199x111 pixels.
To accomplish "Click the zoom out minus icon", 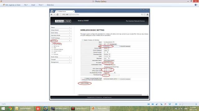I will click(180, 104).
